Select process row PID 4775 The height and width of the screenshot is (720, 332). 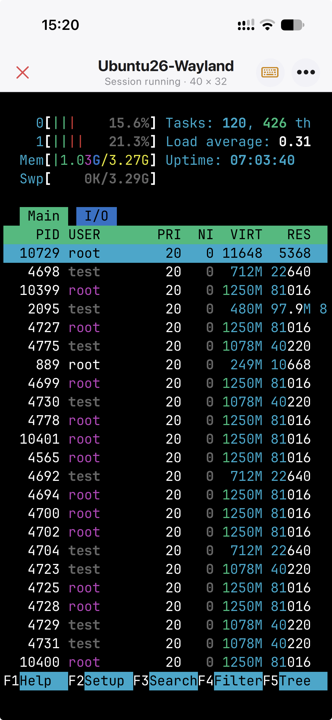click(x=165, y=346)
